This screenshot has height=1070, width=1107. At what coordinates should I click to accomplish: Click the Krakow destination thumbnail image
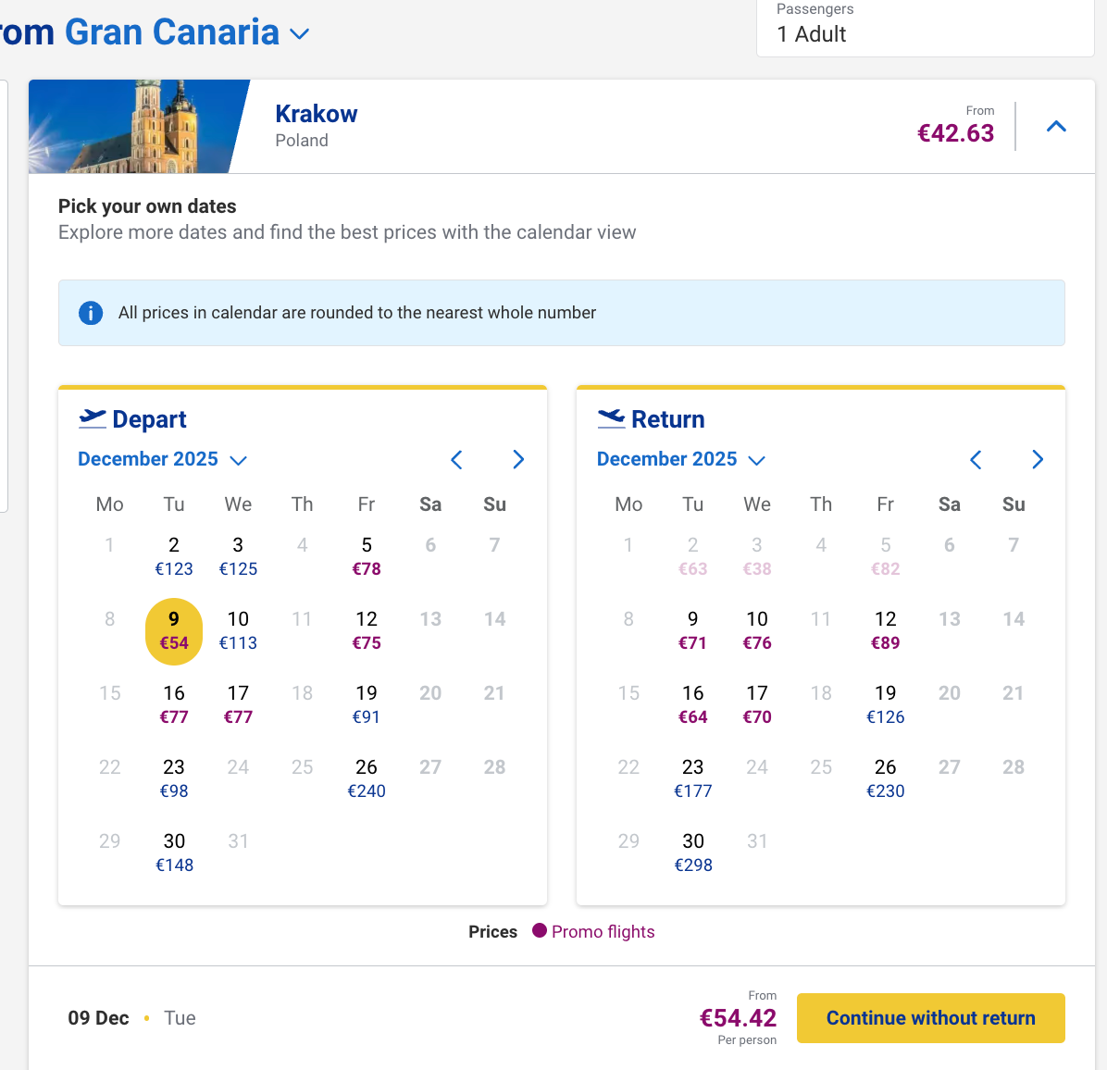137,127
